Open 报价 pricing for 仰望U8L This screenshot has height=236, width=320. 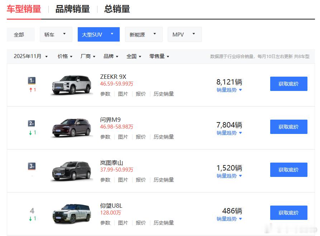140,222
